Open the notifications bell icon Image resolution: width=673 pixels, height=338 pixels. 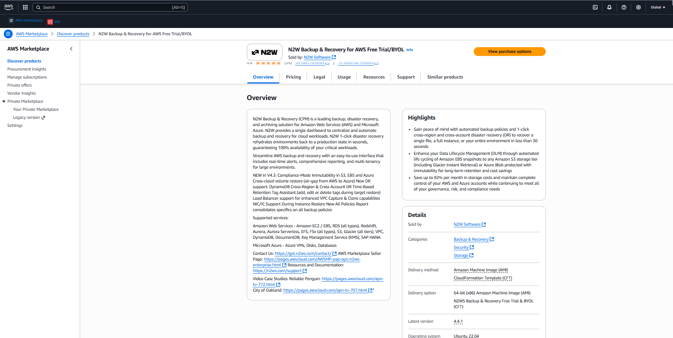pyautogui.click(x=609, y=7)
